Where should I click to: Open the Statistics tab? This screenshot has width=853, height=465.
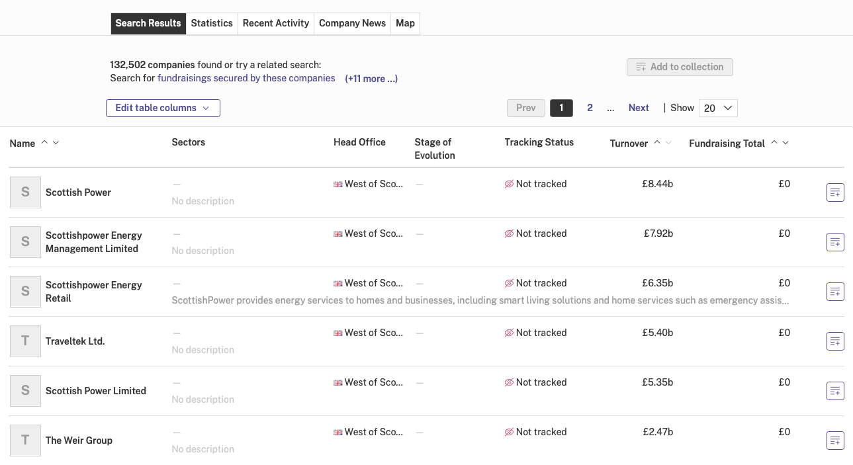click(212, 23)
